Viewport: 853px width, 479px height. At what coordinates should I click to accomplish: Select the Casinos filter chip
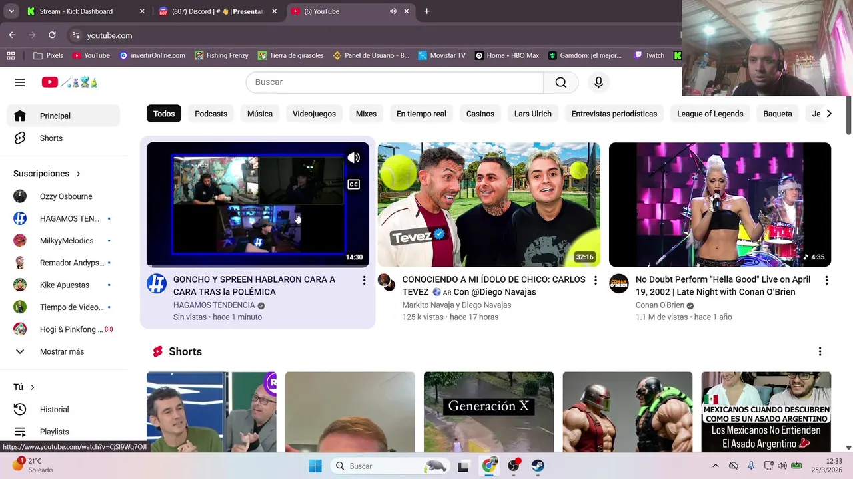[x=480, y=114]
